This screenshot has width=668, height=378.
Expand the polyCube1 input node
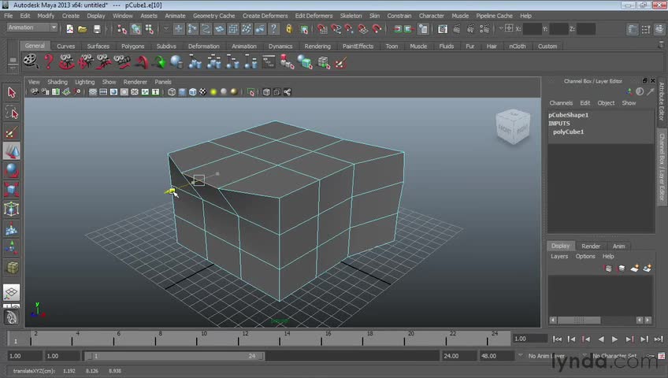[568, 132]
